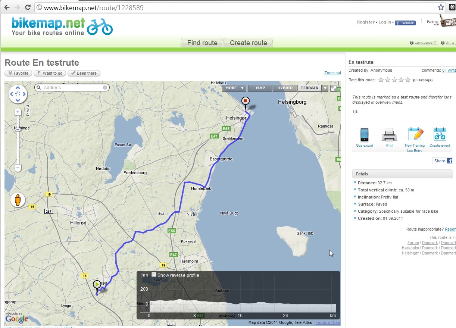The width and height of the screenshot is (456, 328).
Task: Pan map right with arrow control
Action: coord(24,94)
